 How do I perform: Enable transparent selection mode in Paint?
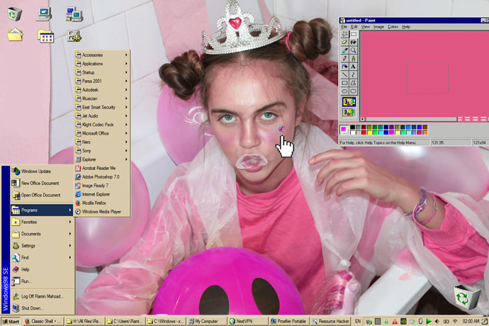(x=349, y=112)
